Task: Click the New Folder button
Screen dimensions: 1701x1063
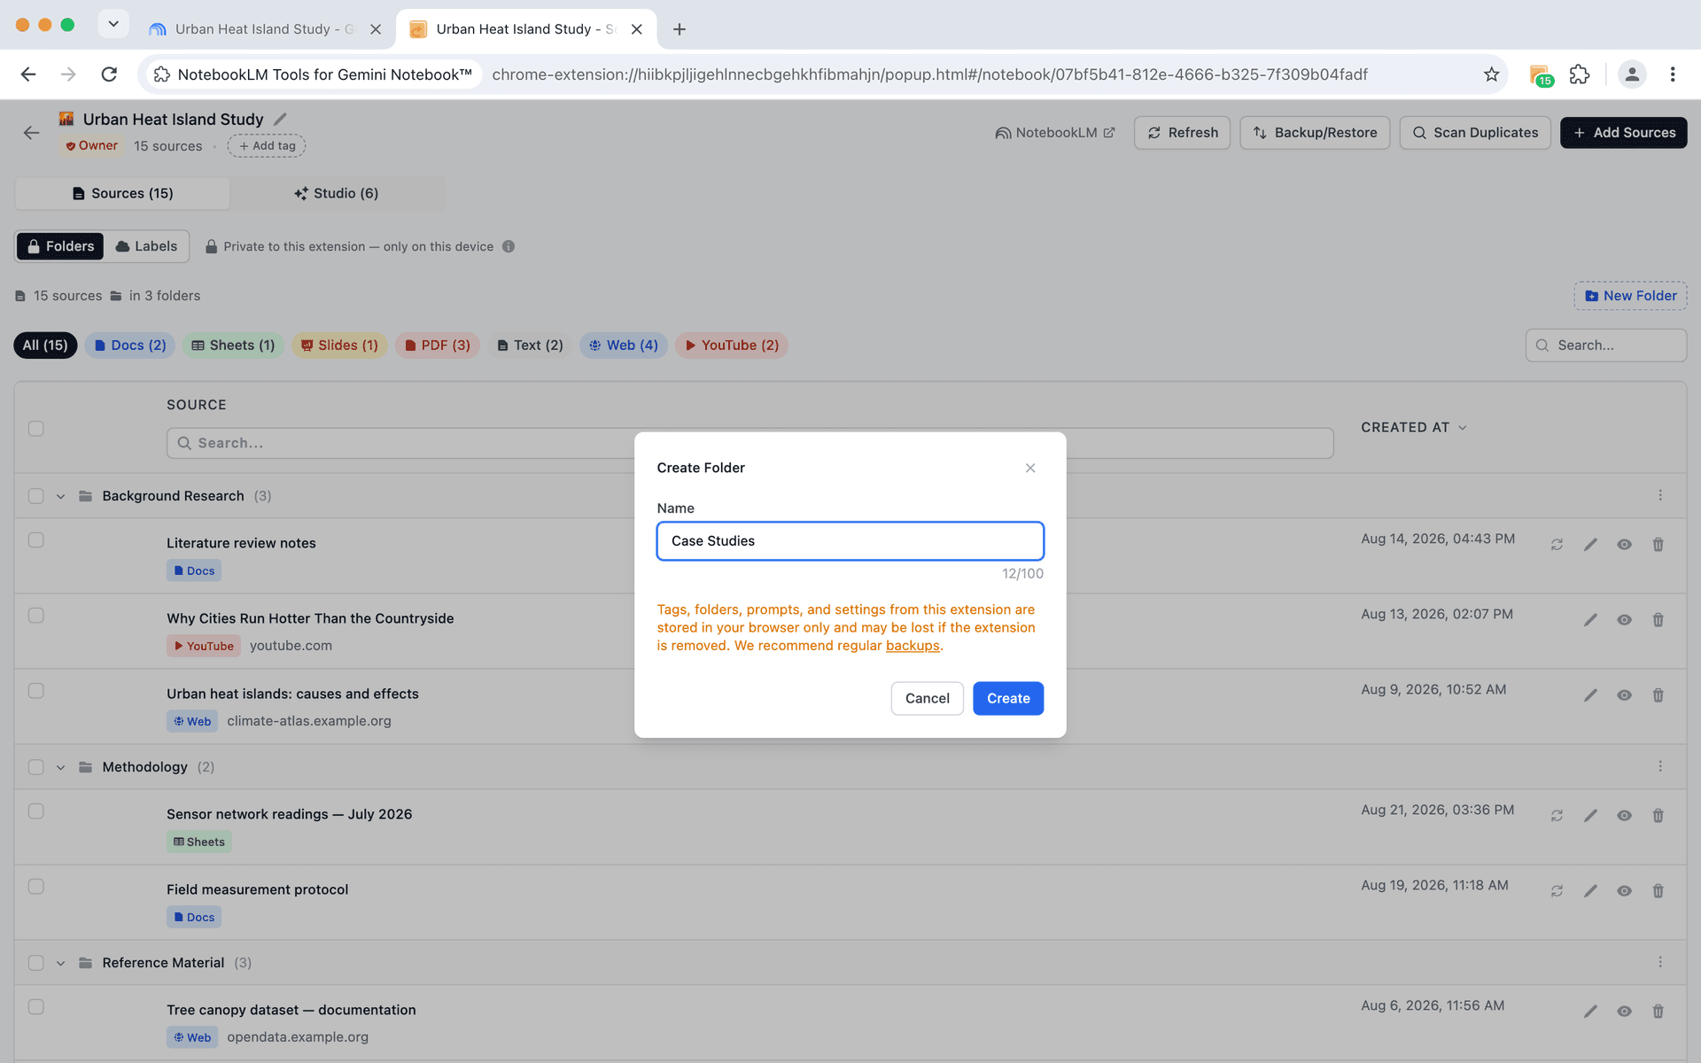Action: [x=1630, y=296]
